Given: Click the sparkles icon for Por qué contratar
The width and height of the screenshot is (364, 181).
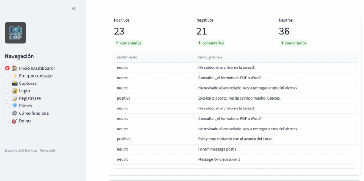Looking at the screenshot, I should pyautogui.click(x=15, y=76).
